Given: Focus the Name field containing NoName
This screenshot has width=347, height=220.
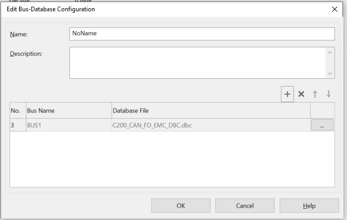Looking at the screenshot, I should pyautogui.click(x=202, y=34).
